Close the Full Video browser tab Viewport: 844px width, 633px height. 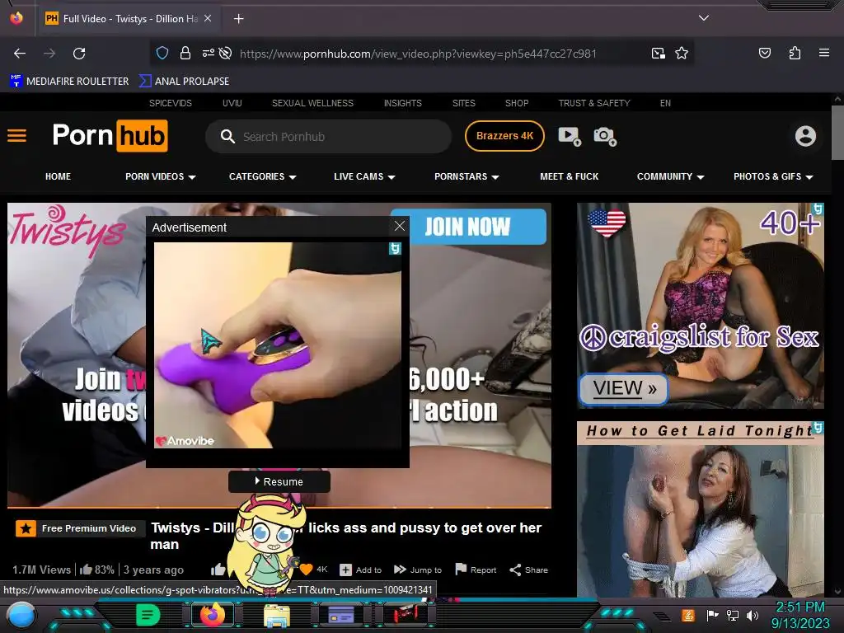[208, 18]
